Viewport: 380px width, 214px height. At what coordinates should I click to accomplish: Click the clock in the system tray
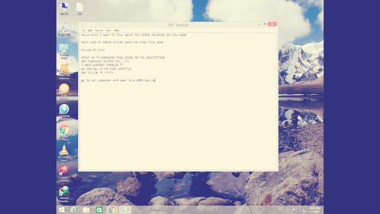point(315,210)
